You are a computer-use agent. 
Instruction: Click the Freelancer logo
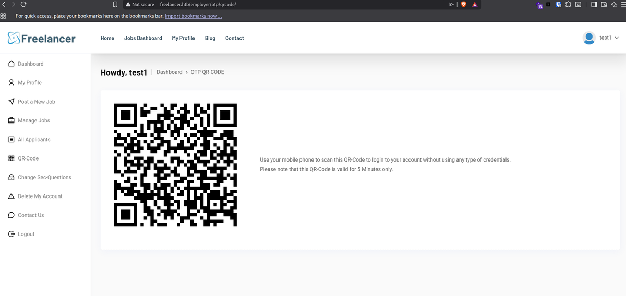(x=42, y=38)
